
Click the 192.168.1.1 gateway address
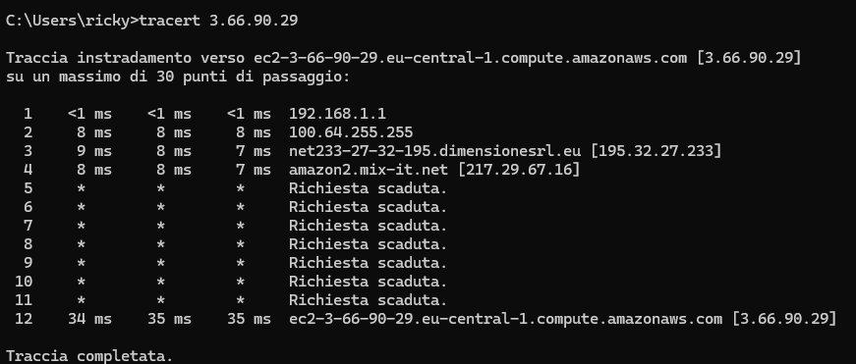[337, 114]
